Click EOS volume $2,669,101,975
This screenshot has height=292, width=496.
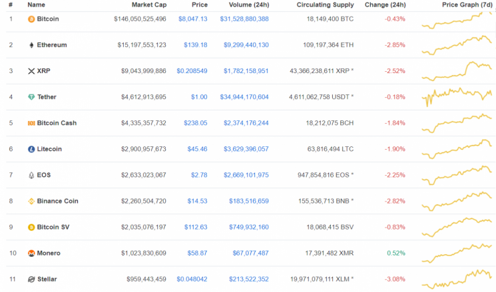tap(246, 175)
